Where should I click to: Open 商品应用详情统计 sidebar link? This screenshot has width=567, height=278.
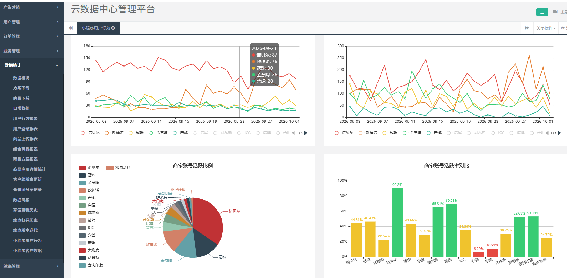[x=29, y=169]
